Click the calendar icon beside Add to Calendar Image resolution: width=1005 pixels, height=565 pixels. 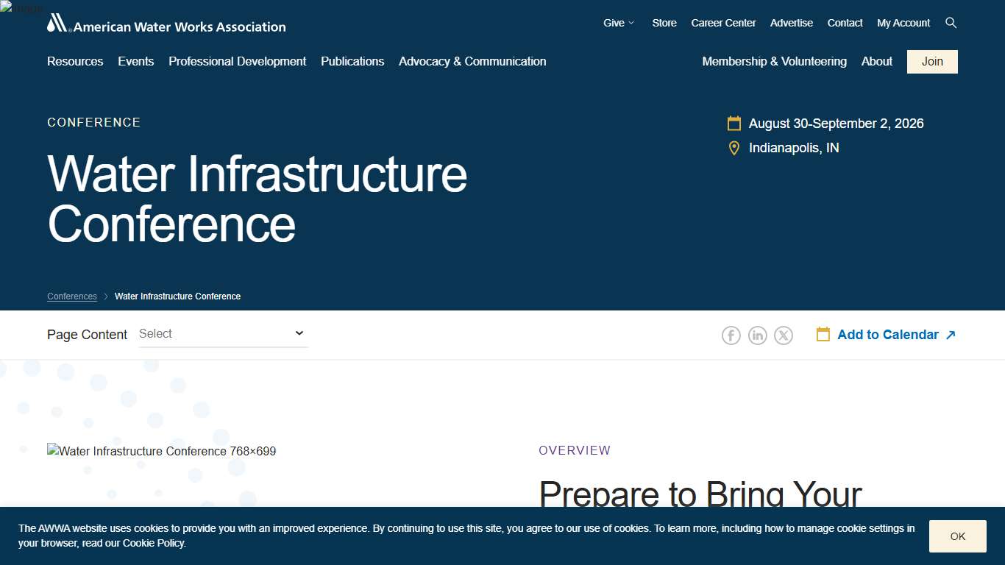click(823, 335)
